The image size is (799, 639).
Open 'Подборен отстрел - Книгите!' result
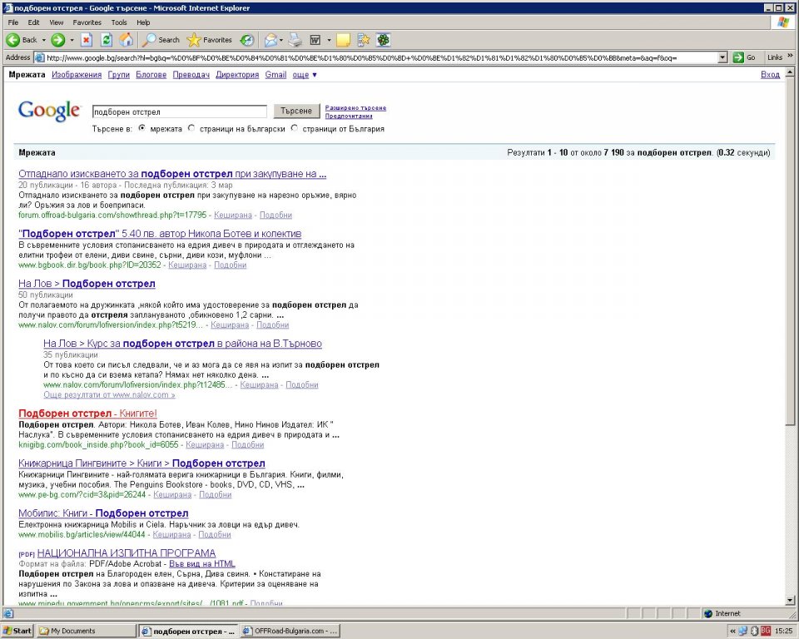point(87,414)
